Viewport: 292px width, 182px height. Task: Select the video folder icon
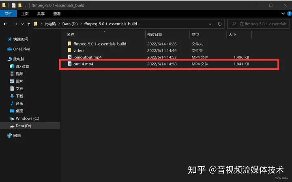tap(69, 50)
